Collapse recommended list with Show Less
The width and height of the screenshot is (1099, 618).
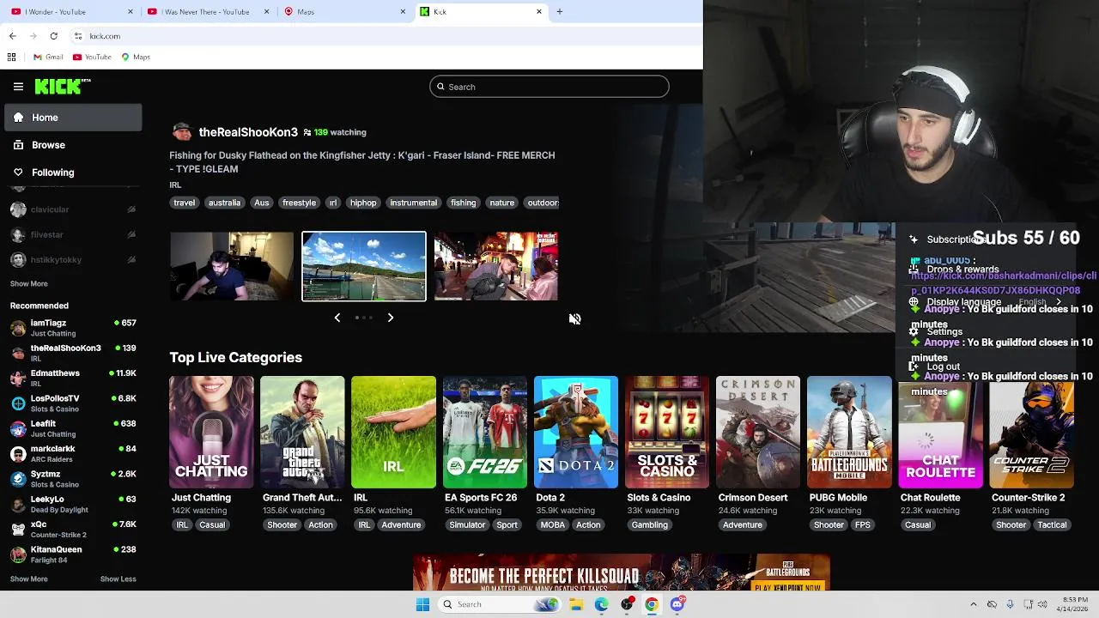[x=118, y=579]
